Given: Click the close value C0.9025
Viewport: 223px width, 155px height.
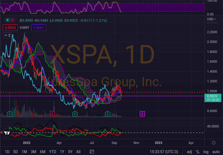Looking at the screenshot, I should tap(71, 21).
